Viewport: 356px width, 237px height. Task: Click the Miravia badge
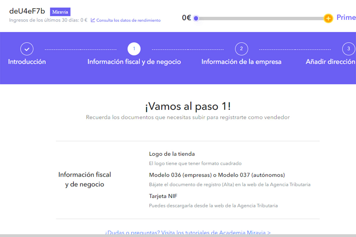[x=60, y=12]
